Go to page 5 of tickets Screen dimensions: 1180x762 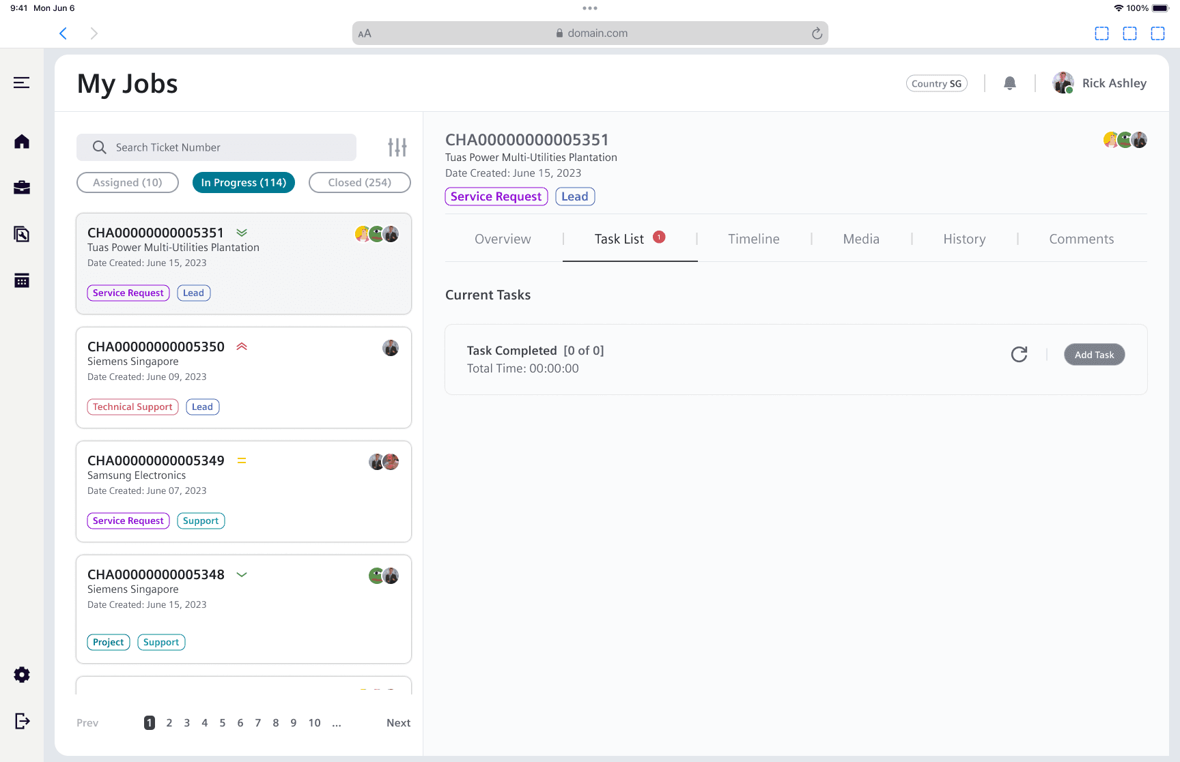(x=223, y=722)
